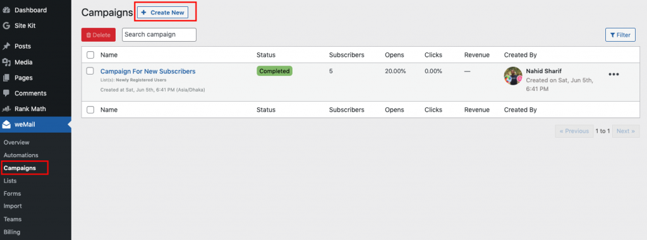The height and width of the screenshot is (240, 647).
Task: Check the Campaign For New Subscribers row
Action: 90,71
